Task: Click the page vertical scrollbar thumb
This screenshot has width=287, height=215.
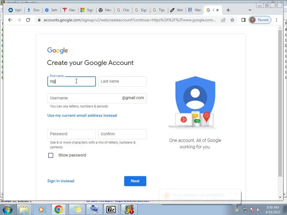Action: (x=280, y=103)
